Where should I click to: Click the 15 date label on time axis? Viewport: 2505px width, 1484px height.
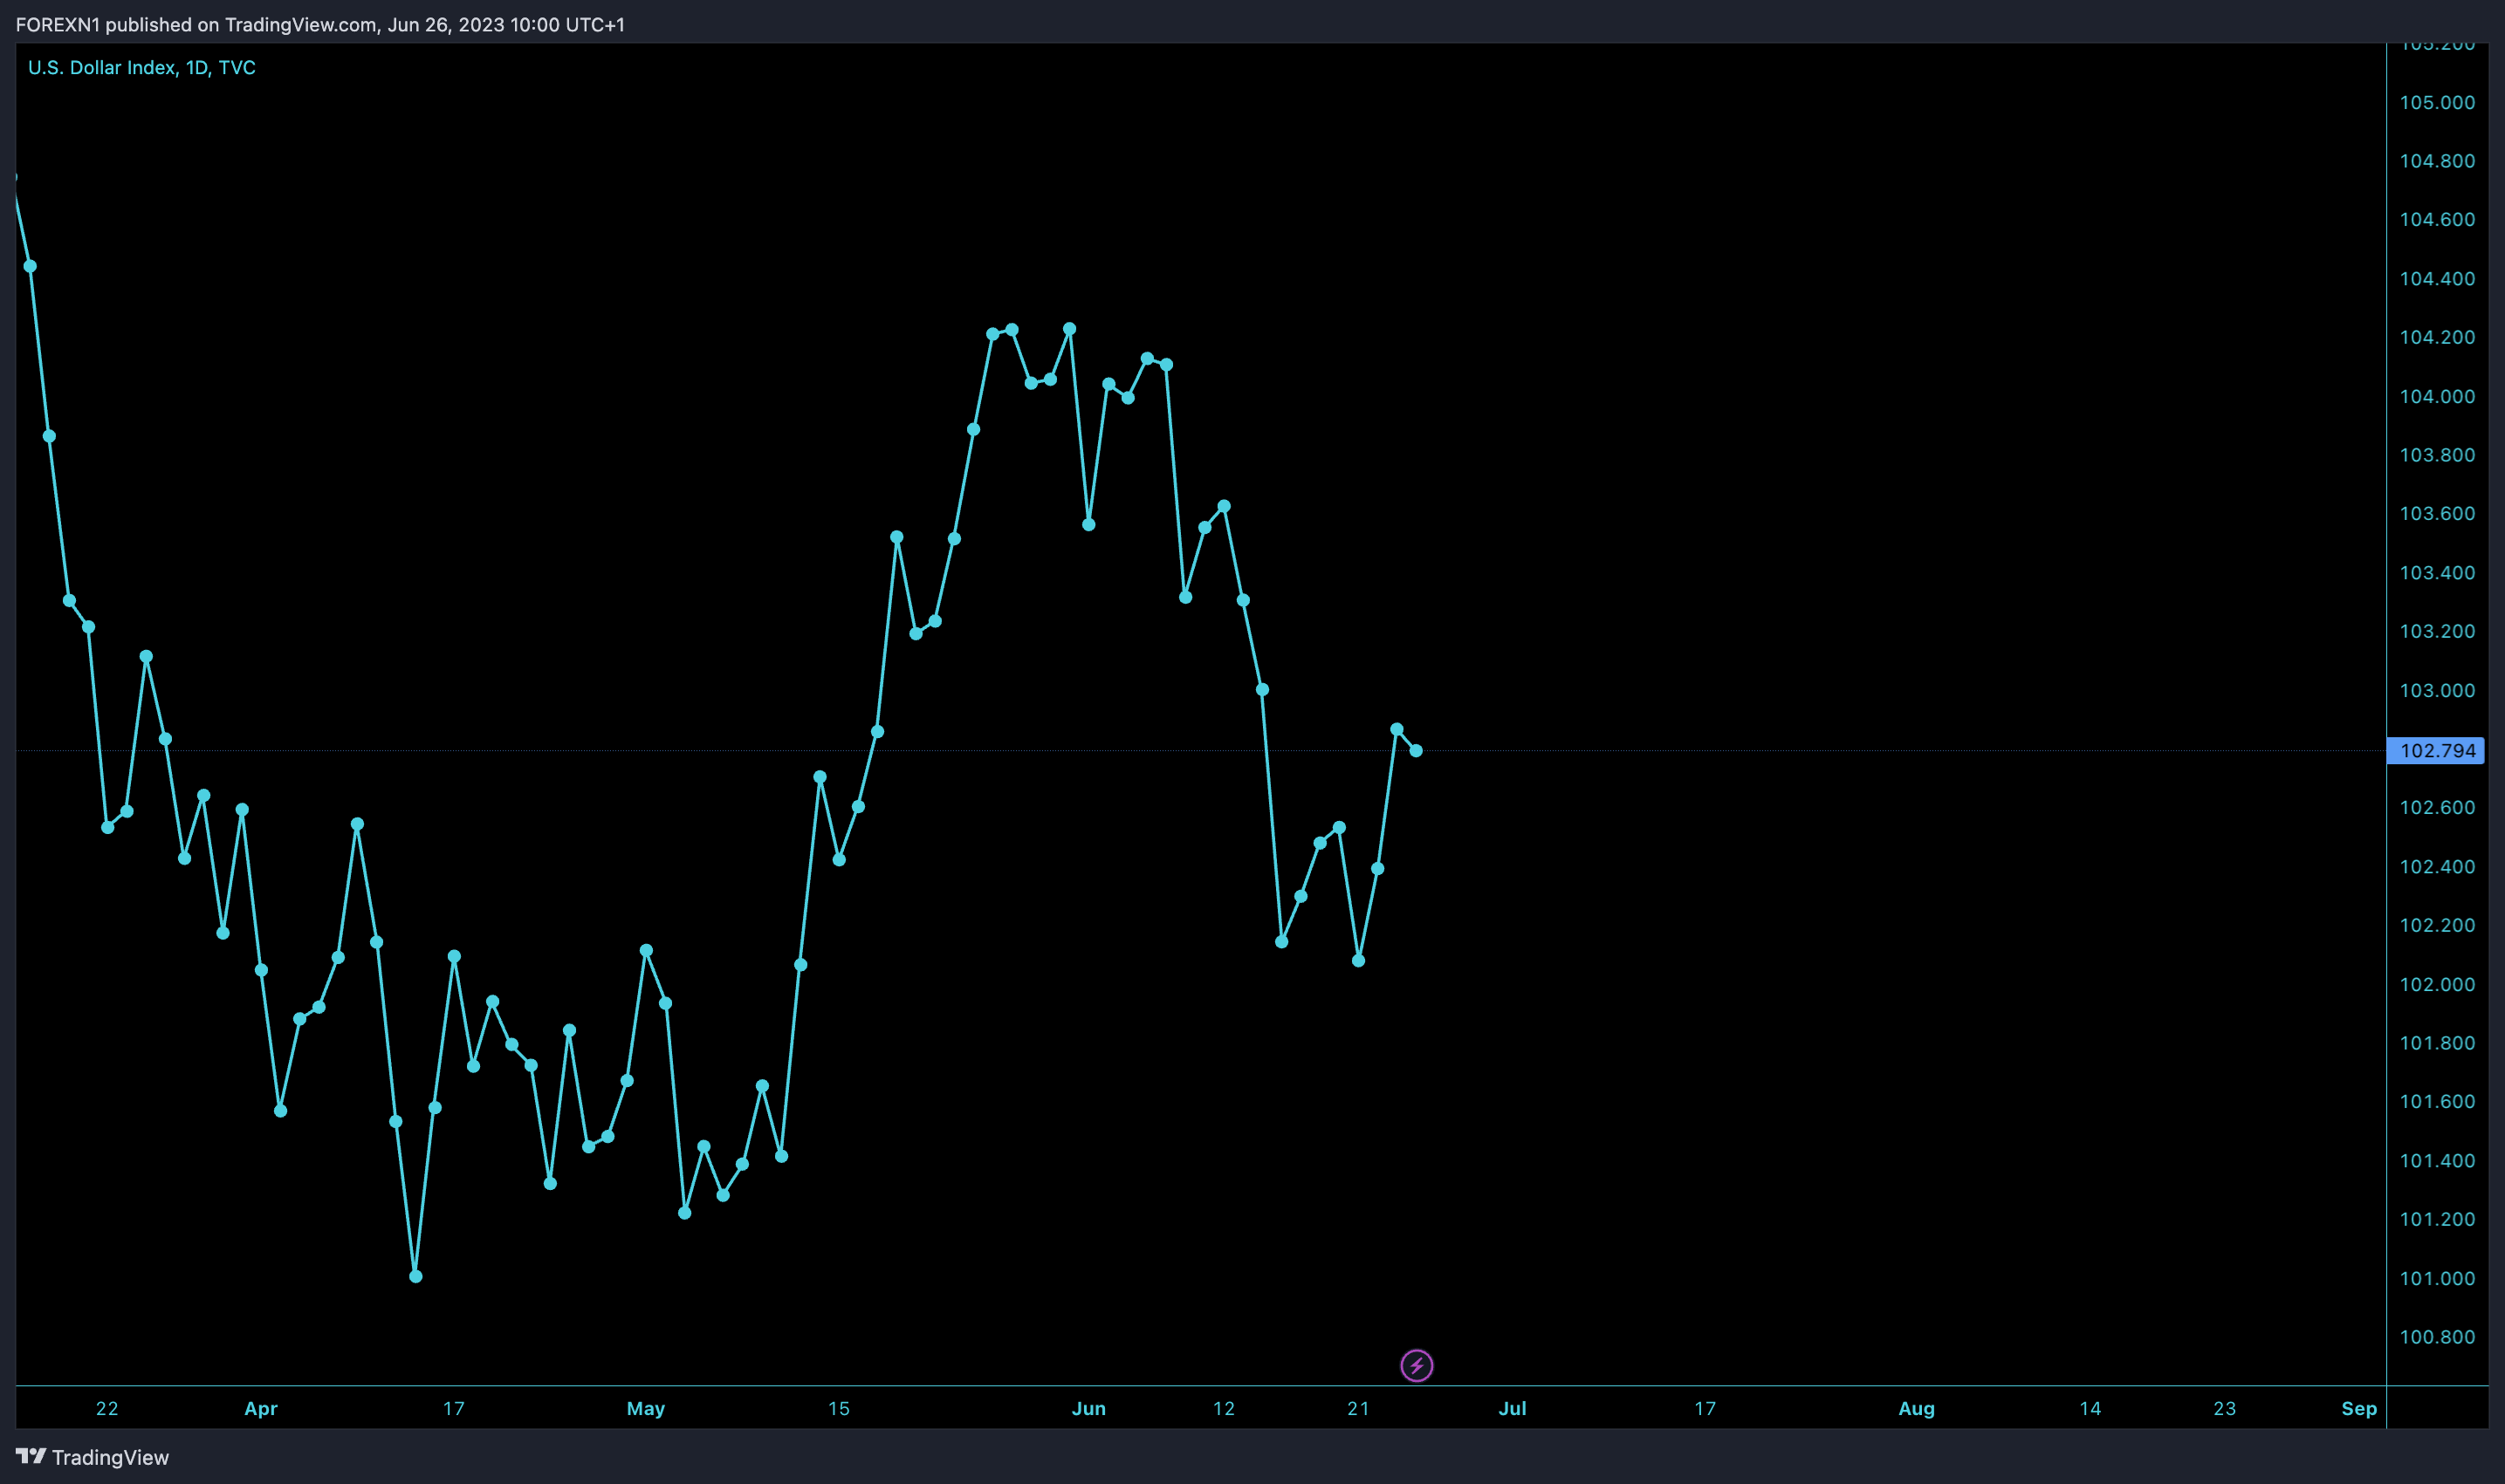click(838, 1408)
